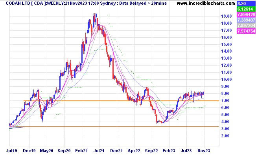Click the Sep20 date axis label
The height and width of the screenshot is (155, 256).
(x=64, y=151)
